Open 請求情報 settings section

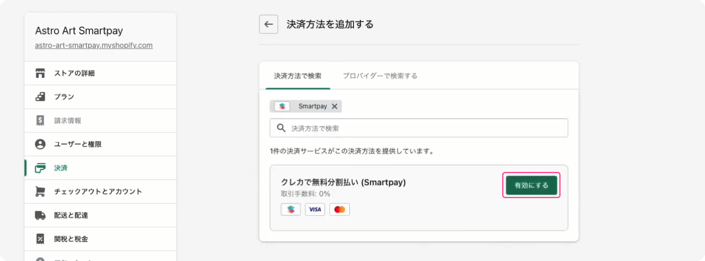click(x=100, y=121)
